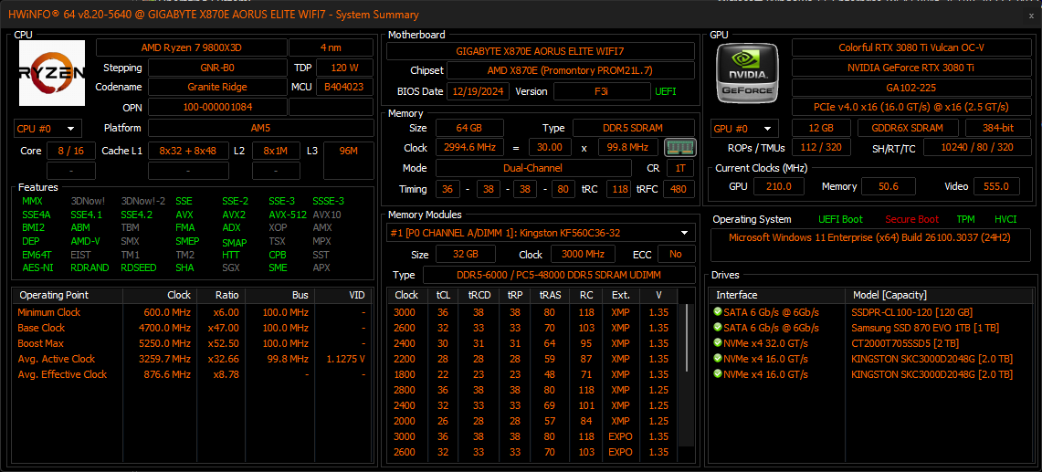Viewport: 1042px width, 472px height.
Task: Click the AM5 platform field
Action: point(260,129)
